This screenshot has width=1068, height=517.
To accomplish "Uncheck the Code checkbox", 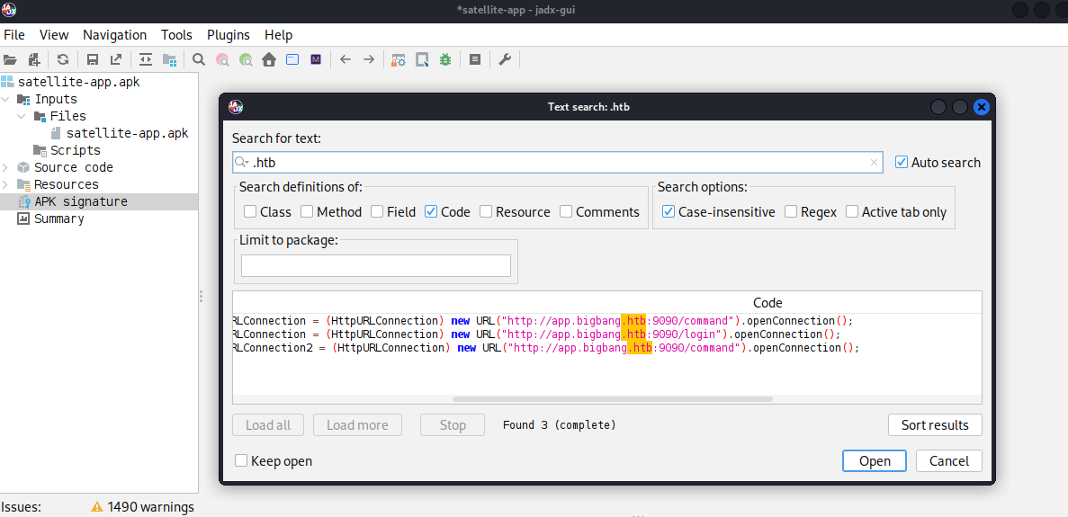I will point(430,211).
